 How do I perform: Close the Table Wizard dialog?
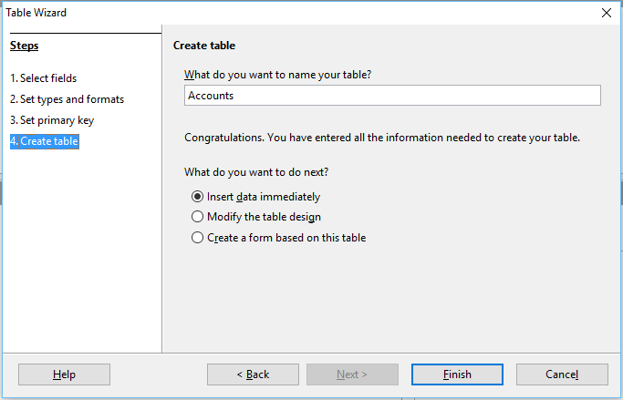point(607,13)
